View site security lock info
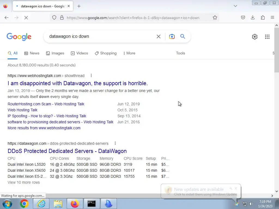The height and width of the screenshot is (209, 279). pos(62,17)
